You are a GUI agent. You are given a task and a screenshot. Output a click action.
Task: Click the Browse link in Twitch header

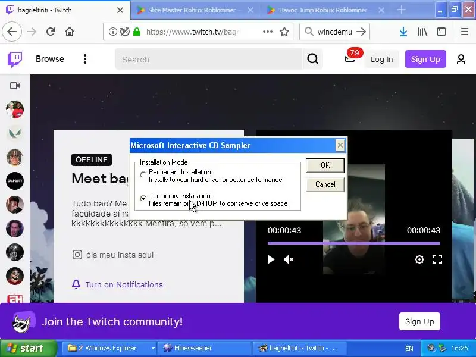tap(50, 59)
